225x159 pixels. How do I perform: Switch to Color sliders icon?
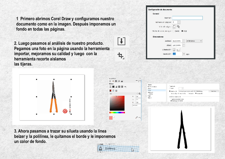113,91
